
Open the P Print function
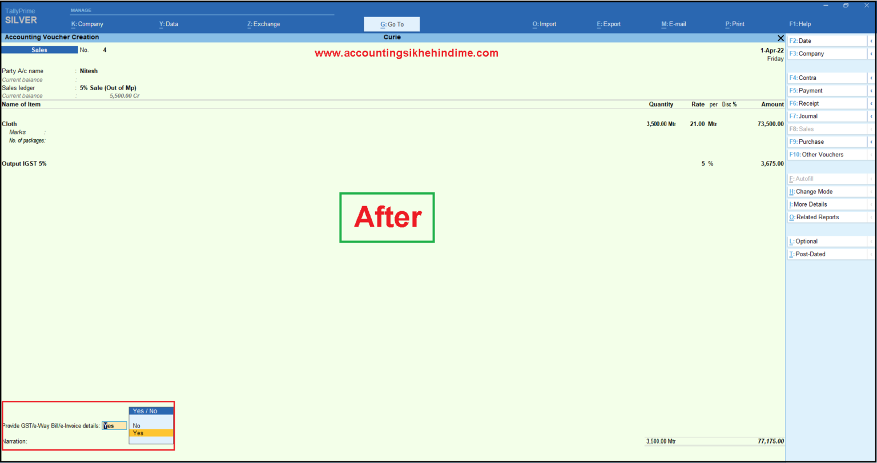[734, 24]
